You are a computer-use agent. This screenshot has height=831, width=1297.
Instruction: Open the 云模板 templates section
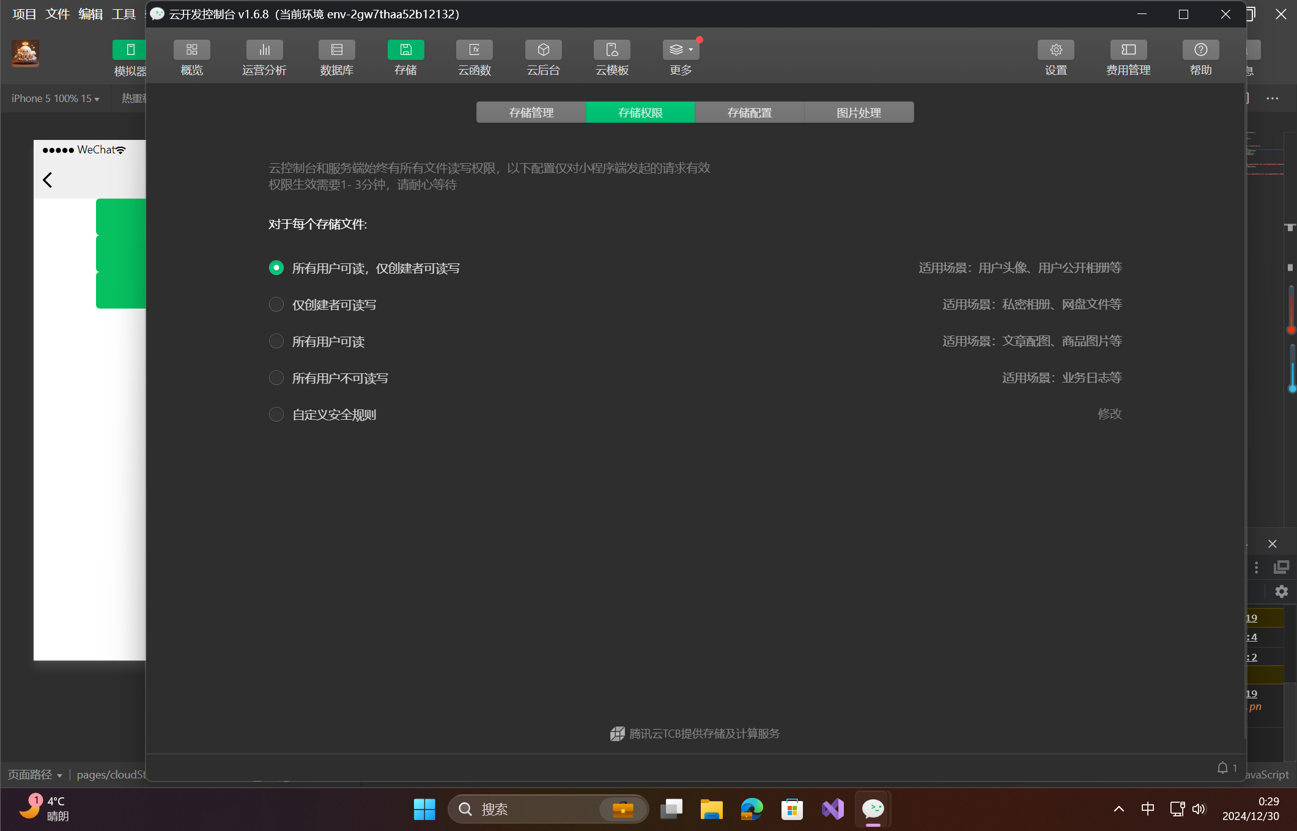point(612,58)
